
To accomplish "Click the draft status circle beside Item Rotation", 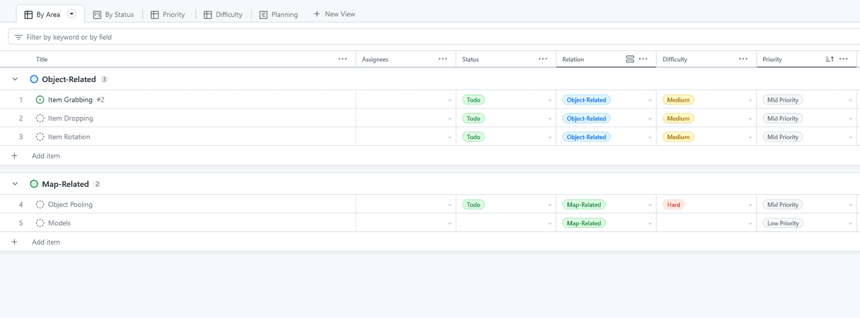I will coord(40,137).
